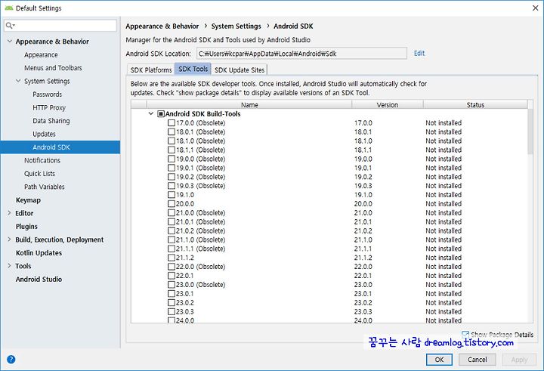This screenshot has width=544, height=371.
Task: Click the Version column header
Action: tap(388, 104)
